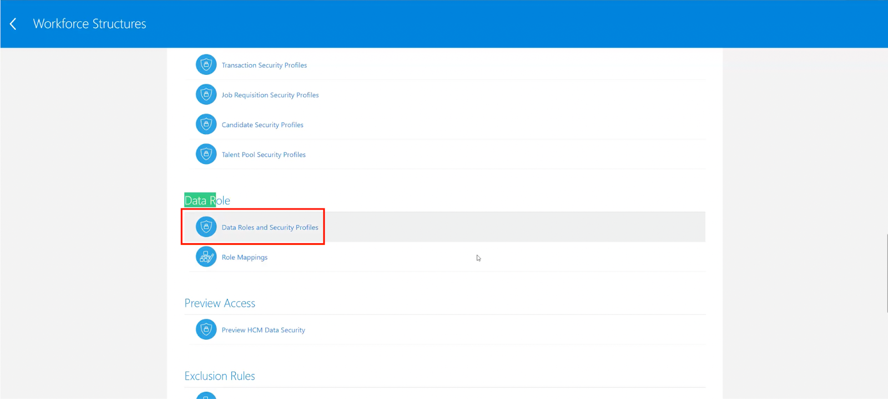Open the Role Mappings link
888x399 pixels.
244,258
